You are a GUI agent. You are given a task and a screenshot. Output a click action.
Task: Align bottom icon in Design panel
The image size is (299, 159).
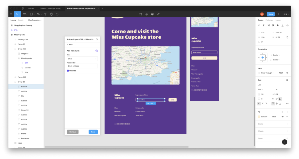pos(282,25)
